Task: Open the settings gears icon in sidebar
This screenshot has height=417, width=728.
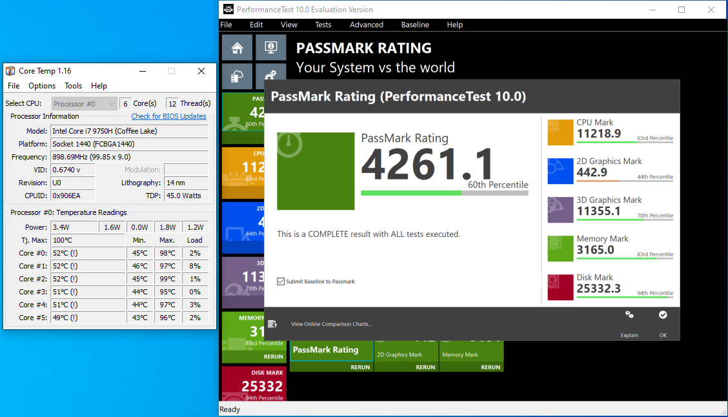Action: [x=270, y=76]
